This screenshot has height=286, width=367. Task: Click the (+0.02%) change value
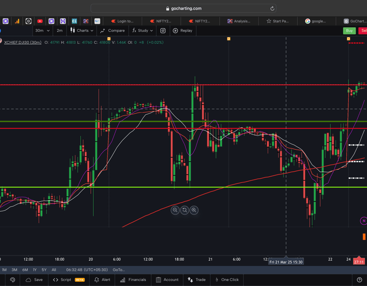(155, 42)
